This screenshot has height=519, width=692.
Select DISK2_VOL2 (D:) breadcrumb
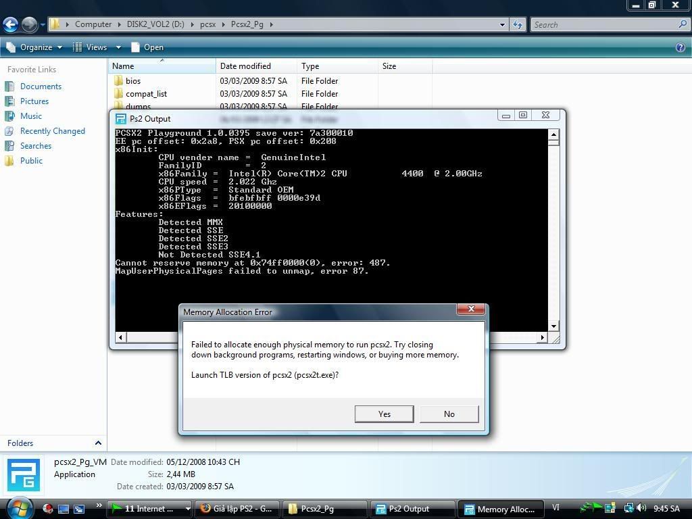point(155,24)
